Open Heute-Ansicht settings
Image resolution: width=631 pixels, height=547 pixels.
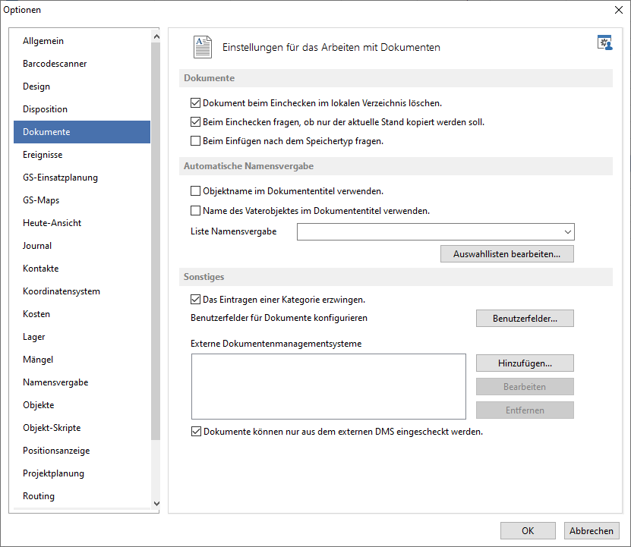point(82,223)
